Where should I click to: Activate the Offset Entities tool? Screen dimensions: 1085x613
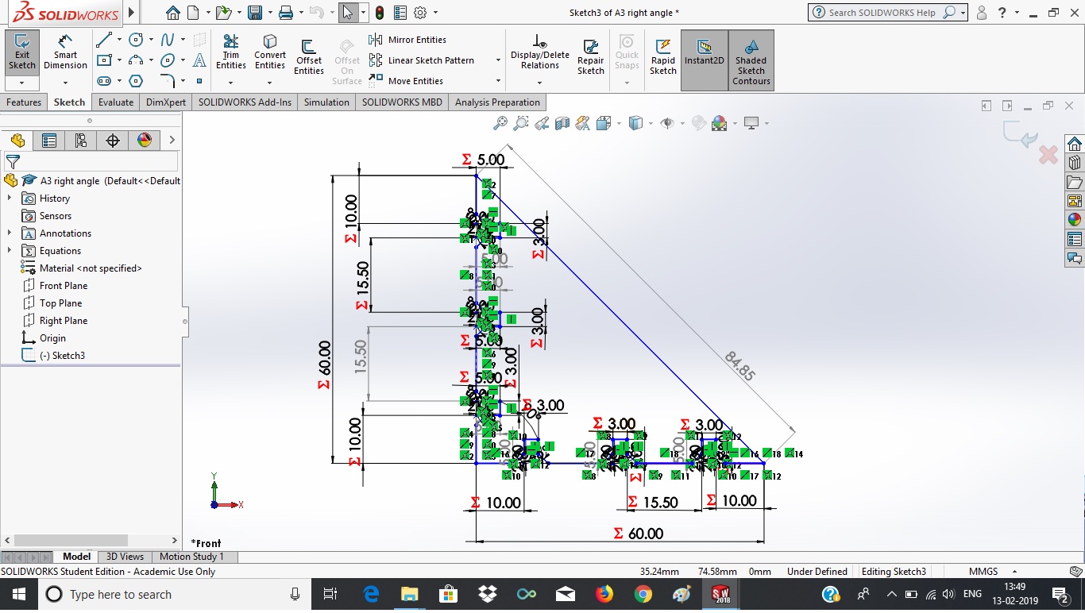click(308, 57)
